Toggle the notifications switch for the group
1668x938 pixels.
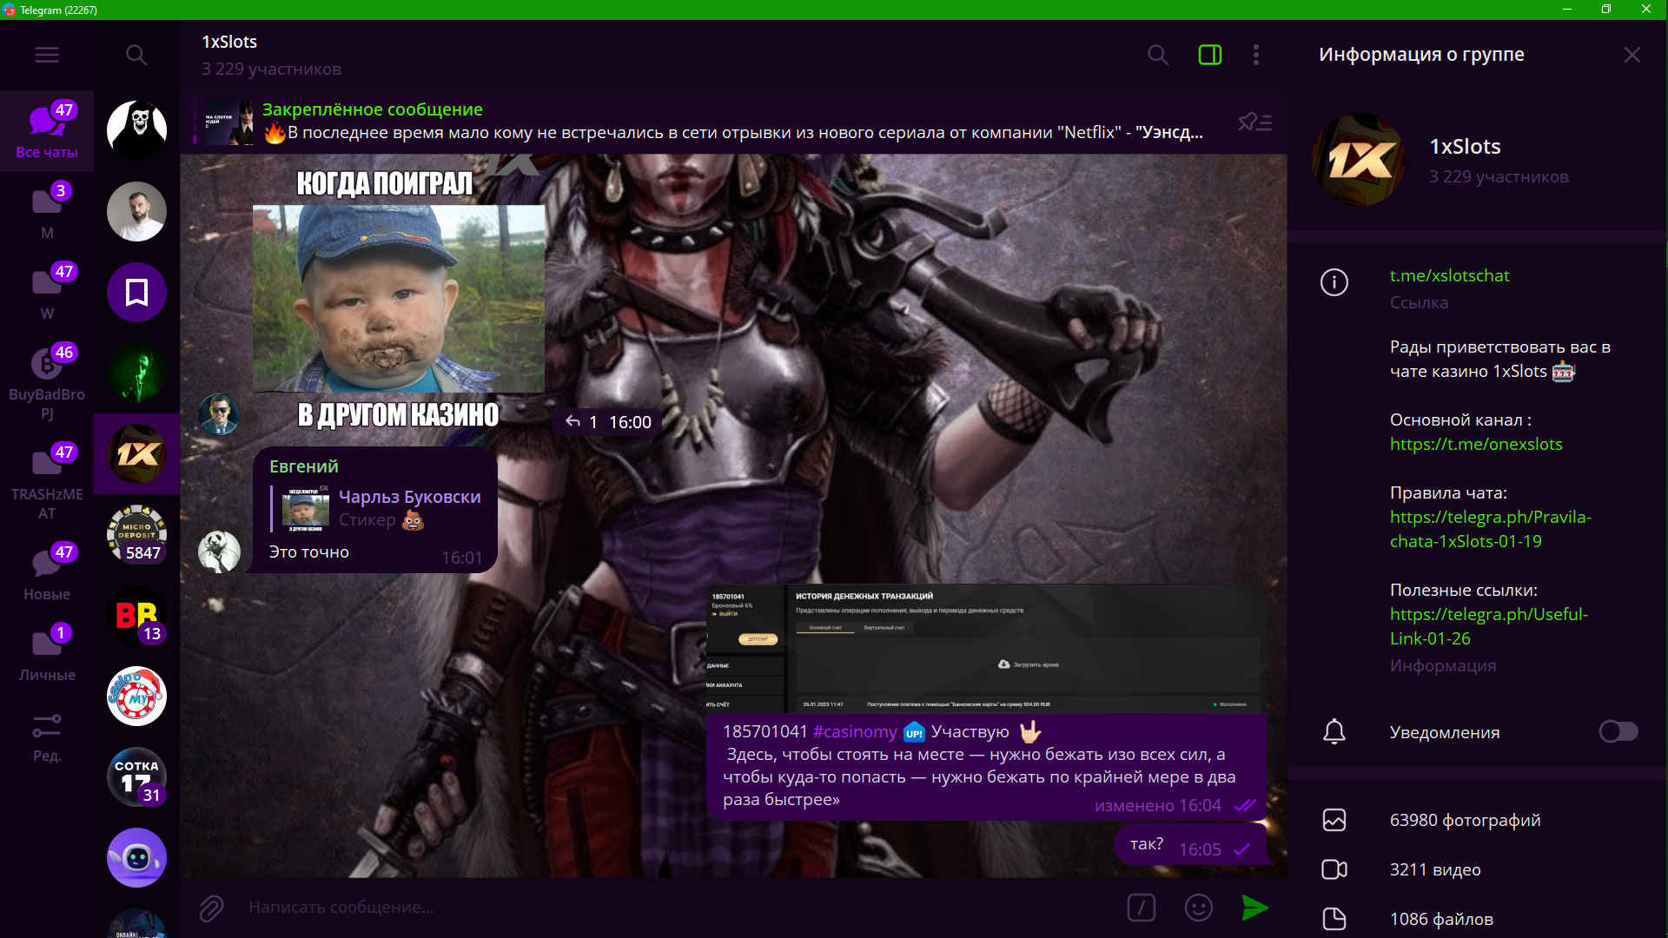tap(1618, 731)
